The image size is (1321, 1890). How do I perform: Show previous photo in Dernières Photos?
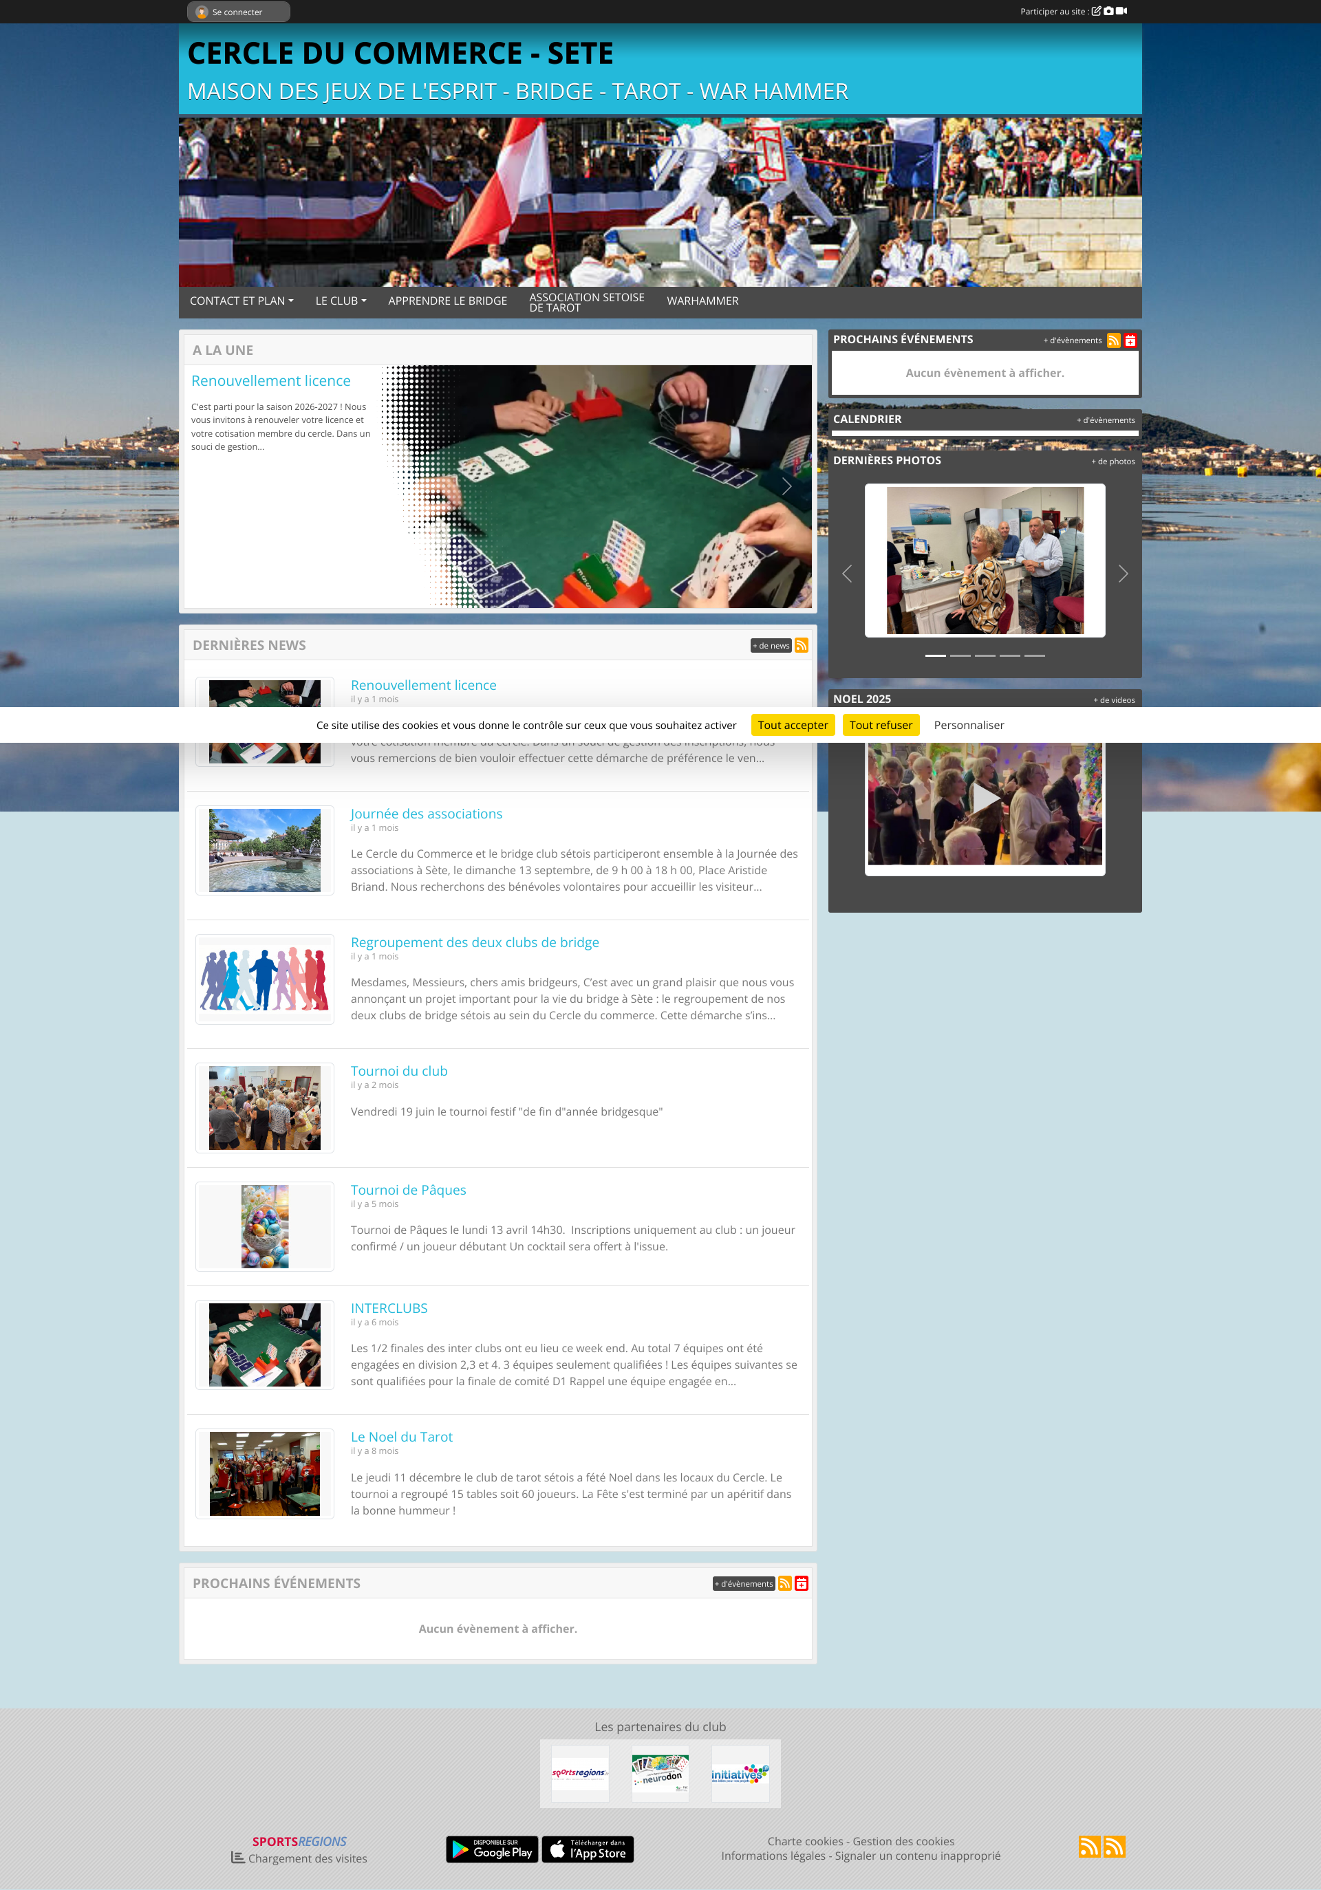pos(847,574)
